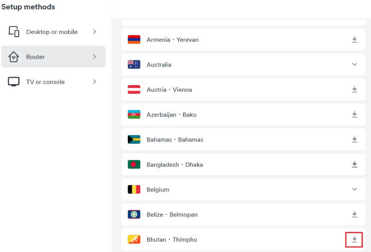371x252 pixels.
Task: Select the Router setup method
Action: pos(36,57)
